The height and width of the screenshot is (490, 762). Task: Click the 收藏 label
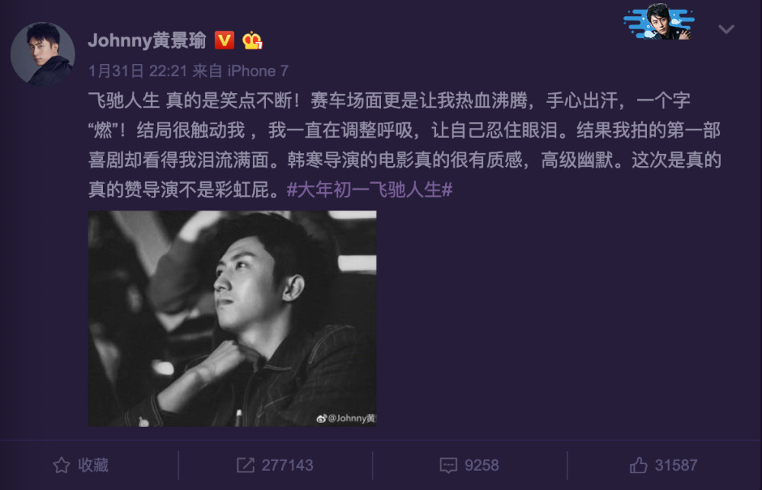click(x=93, y=465)
